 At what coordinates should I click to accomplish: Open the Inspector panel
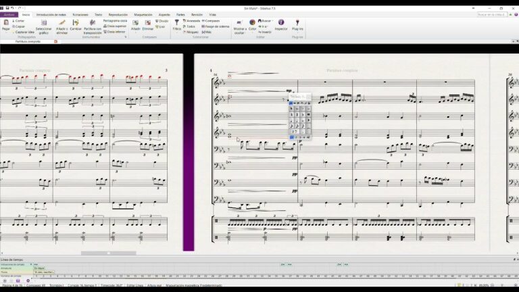pos(281,25)
